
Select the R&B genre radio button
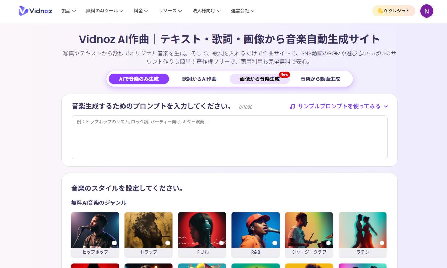point(275,243)
